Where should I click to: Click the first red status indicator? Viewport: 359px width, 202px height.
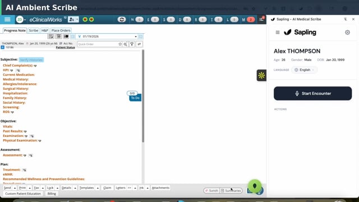click(x=85, y=20)
